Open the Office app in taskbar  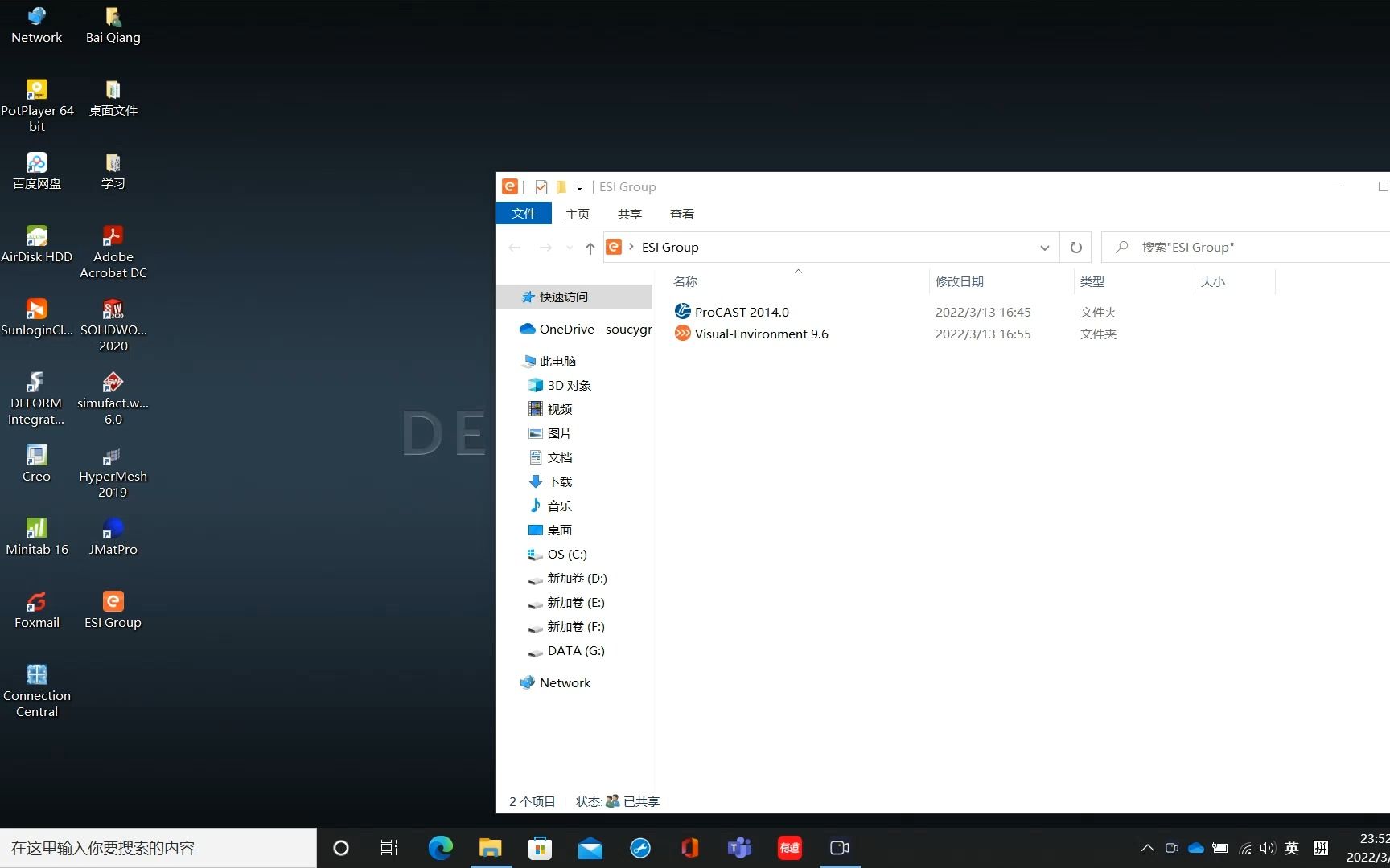click(x=689, y=848)
